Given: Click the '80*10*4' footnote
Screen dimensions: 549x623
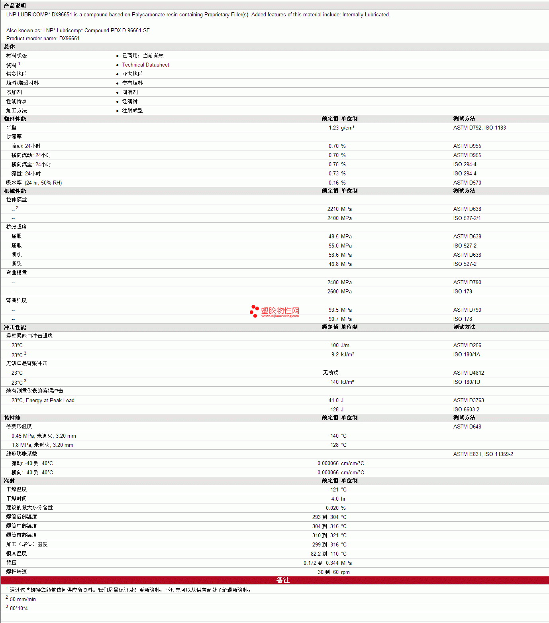Looking at the screenshot, I should click(x=19, y=609).
